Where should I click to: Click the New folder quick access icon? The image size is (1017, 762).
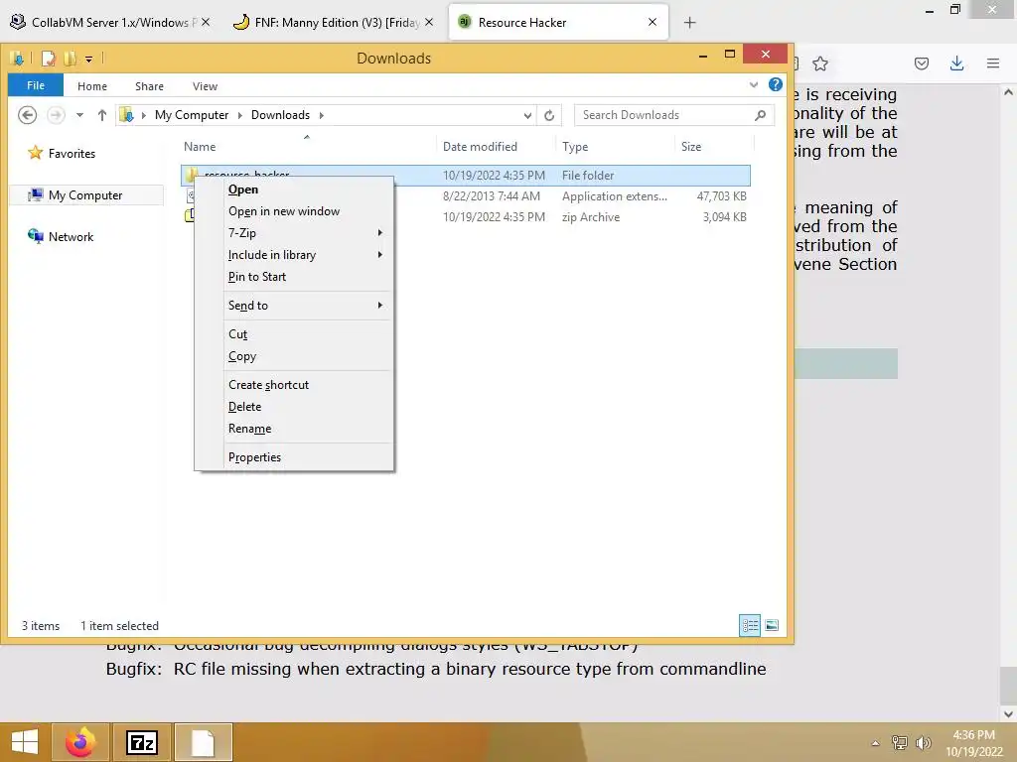(x=70, y=59)
